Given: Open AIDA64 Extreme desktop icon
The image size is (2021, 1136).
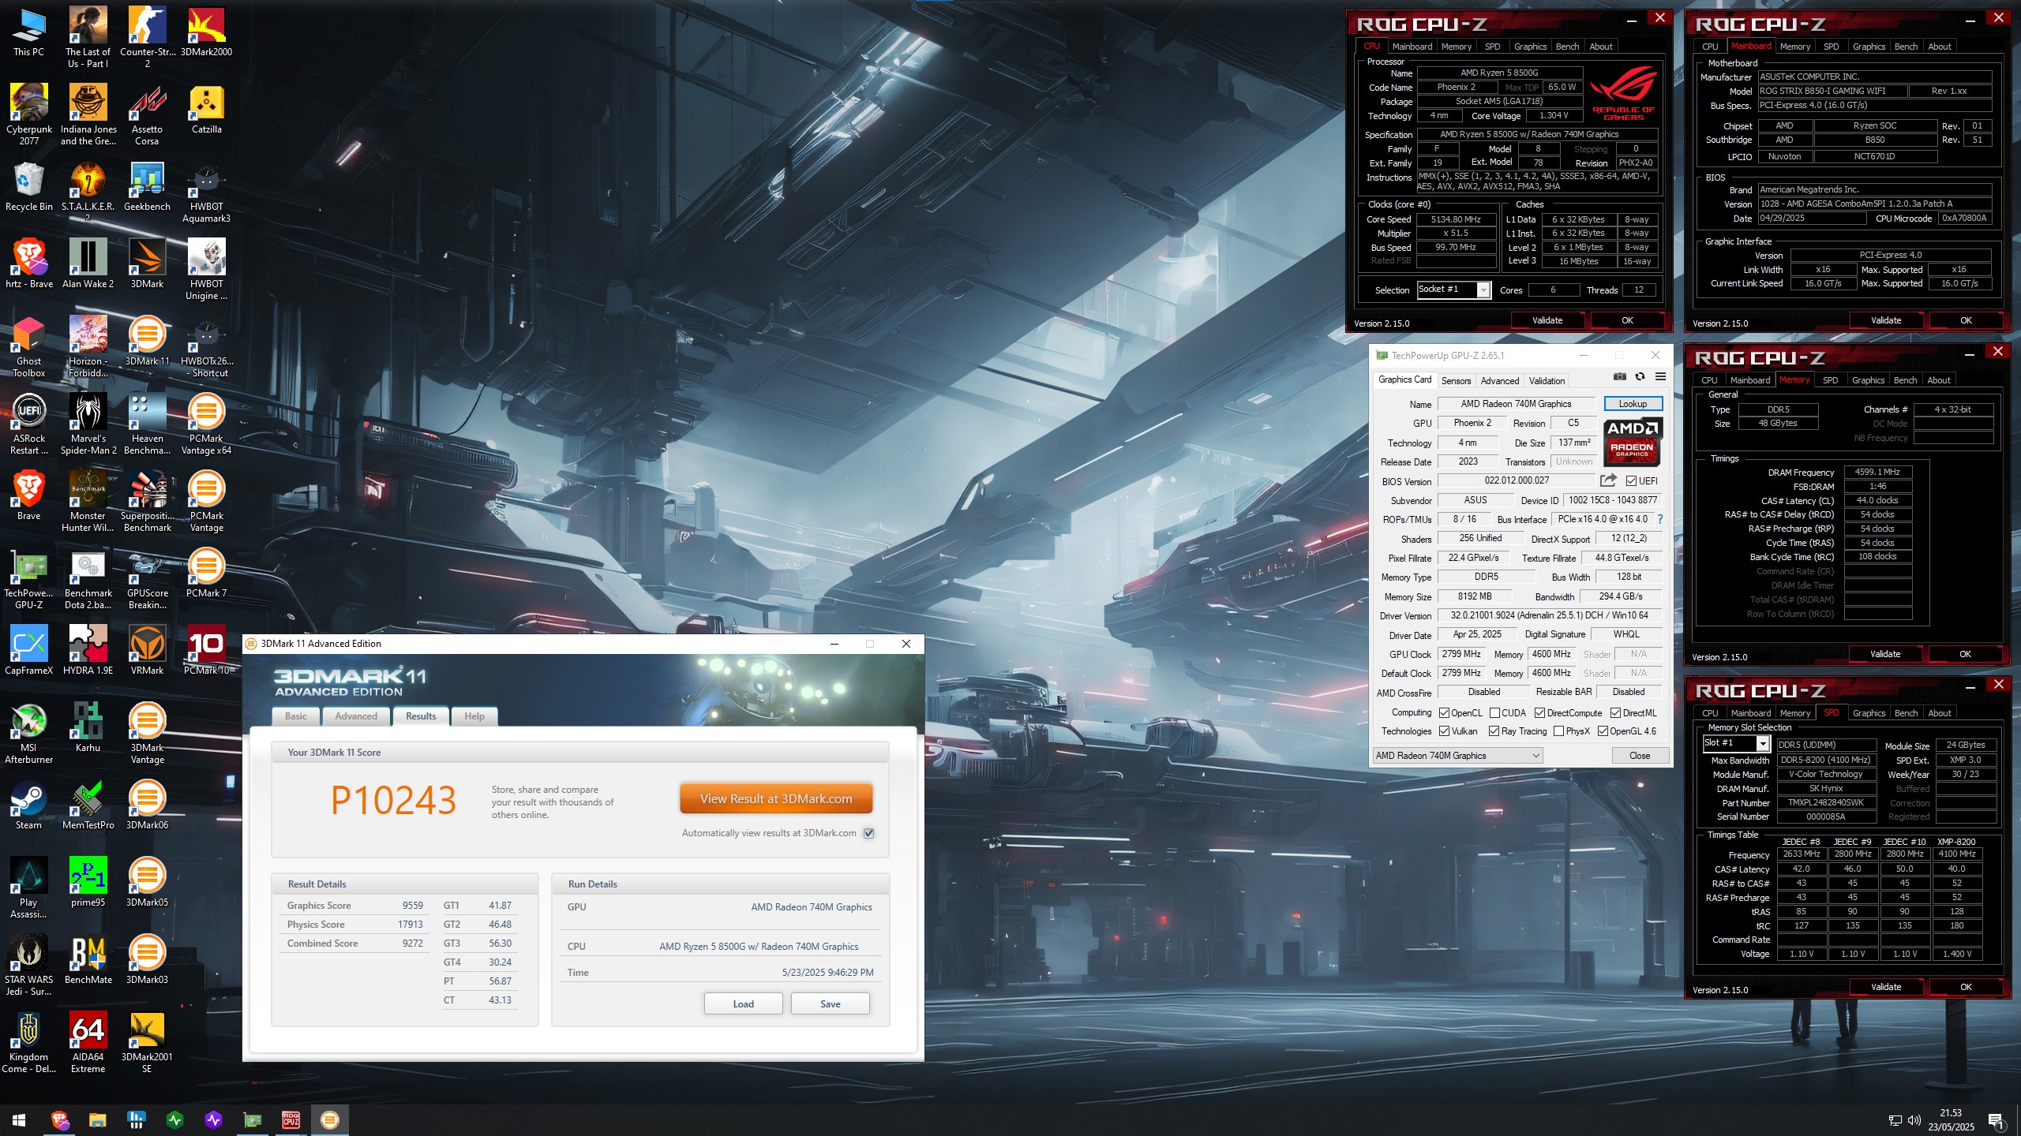Looking at the screenshot, I should (88, 1042).
